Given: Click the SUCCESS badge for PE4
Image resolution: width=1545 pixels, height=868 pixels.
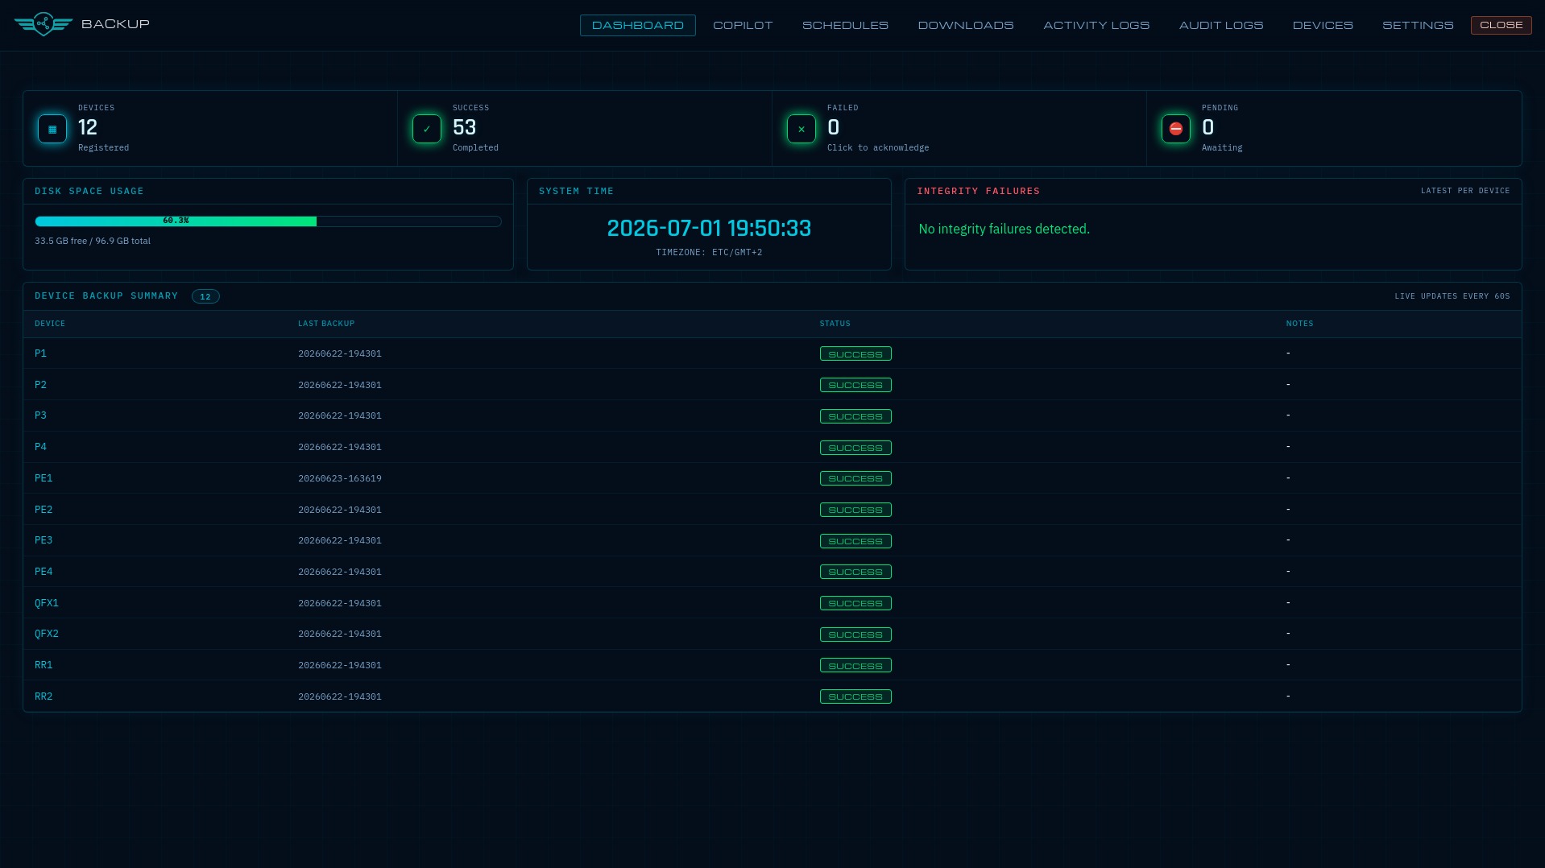Looking at the screenshot, I should coord(855,572).
